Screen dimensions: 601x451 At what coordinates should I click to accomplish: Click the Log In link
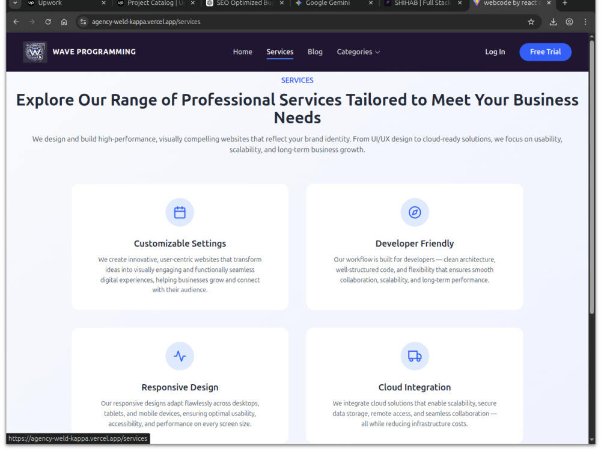[x=495, y=52]
